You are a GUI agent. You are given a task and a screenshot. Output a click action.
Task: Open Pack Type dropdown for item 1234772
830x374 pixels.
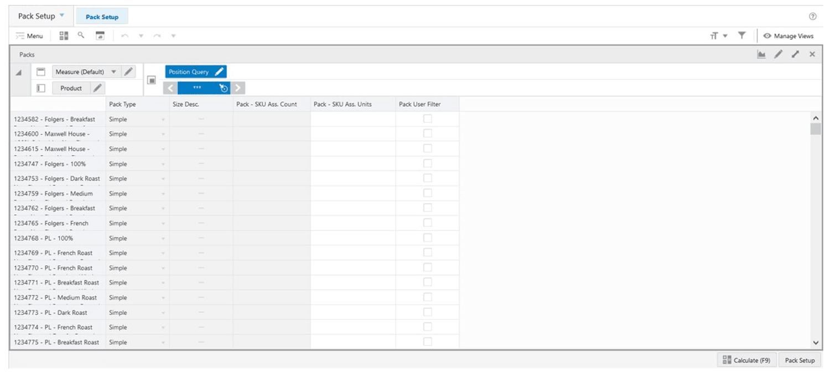[163, 298]
